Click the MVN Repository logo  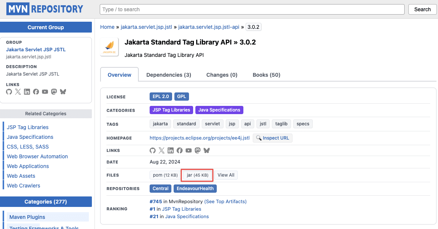pos(45,9)
